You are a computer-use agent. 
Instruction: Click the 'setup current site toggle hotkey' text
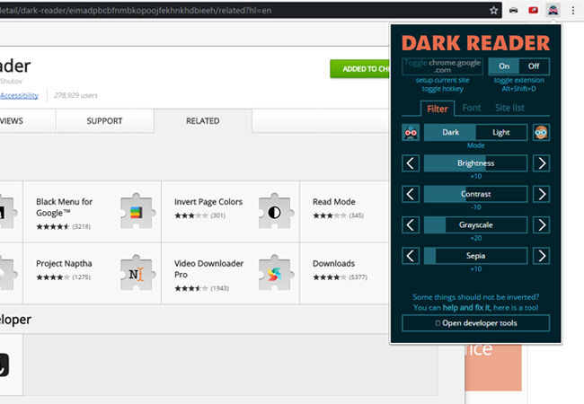tap(442, 84)
